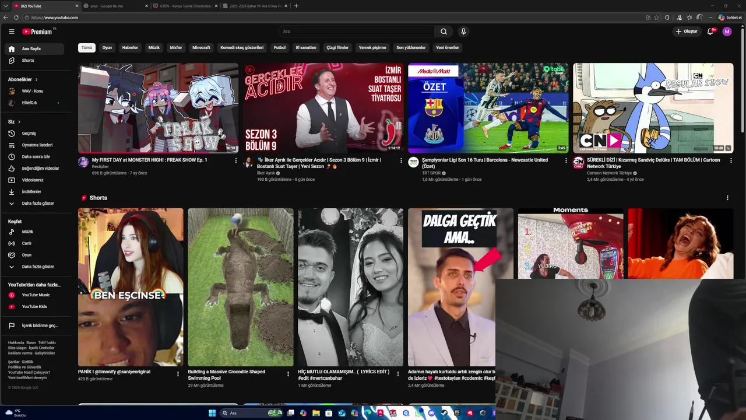Switch to the KTÜN browser tab
Image resolution: width=746 pixels, height=420 pixels.
tap(185, 6)
